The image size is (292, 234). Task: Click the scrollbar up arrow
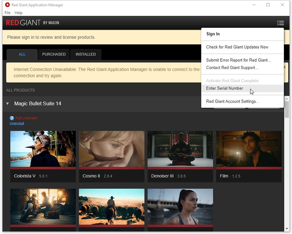click(287, 98)
